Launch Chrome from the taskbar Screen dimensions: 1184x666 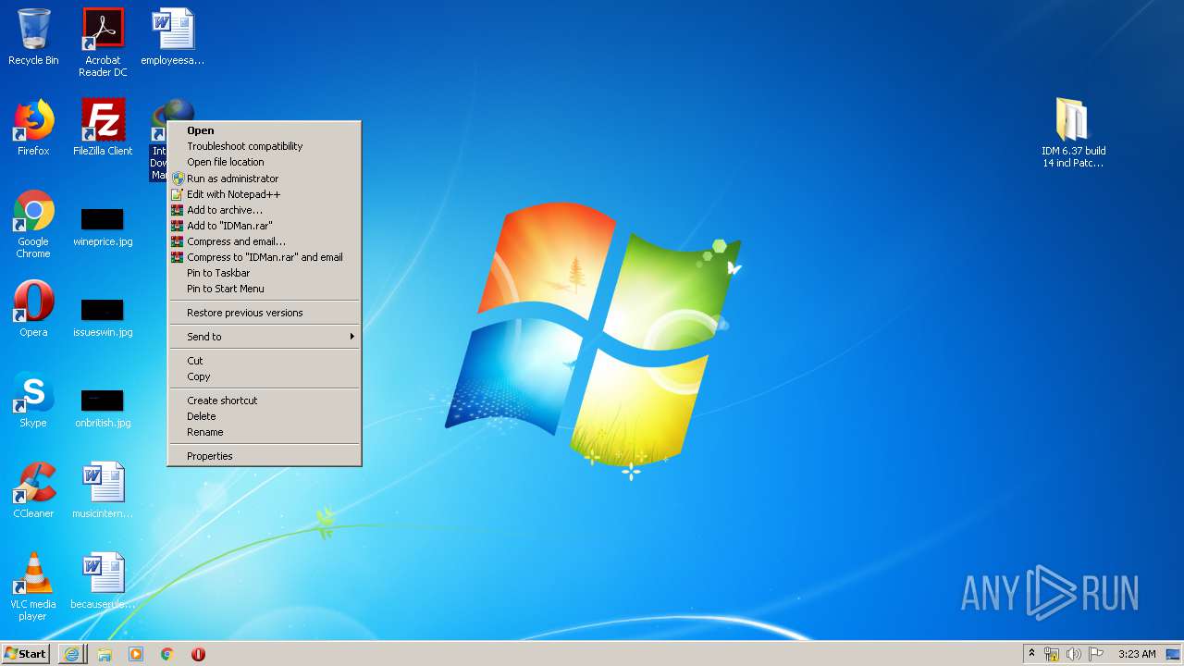coord(167,654)
